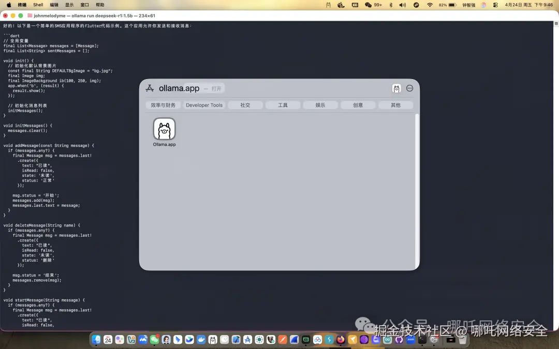Click the App Store icon beside ollama.app
Screen dimensions: 559x349
tap(150, 88)
